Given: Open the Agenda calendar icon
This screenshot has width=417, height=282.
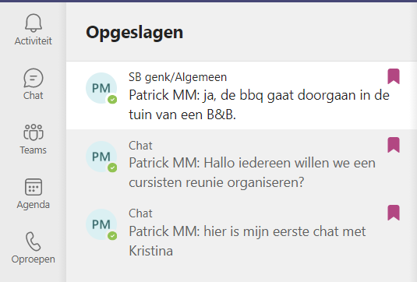Looking at the screenshot, I should pos(34,187).
